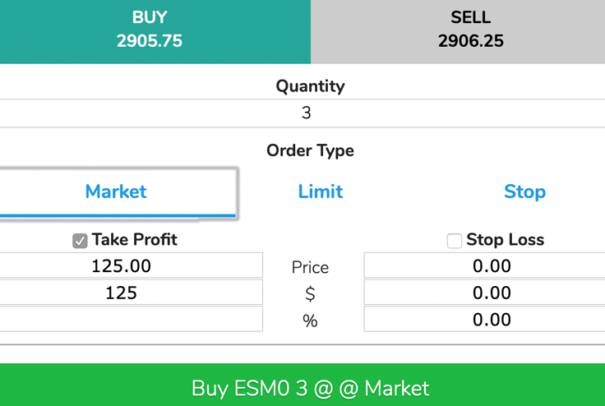Click the Take Profit text label
Image resolution: width=605 pixels, height=406 pixels.
click(134, 240)
